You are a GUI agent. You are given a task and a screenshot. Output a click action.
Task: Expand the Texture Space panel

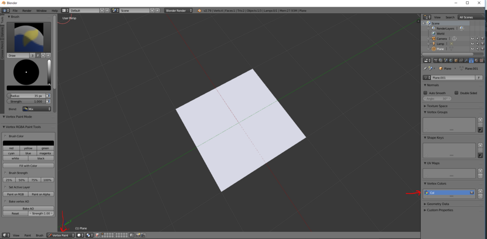click(425, 106)
